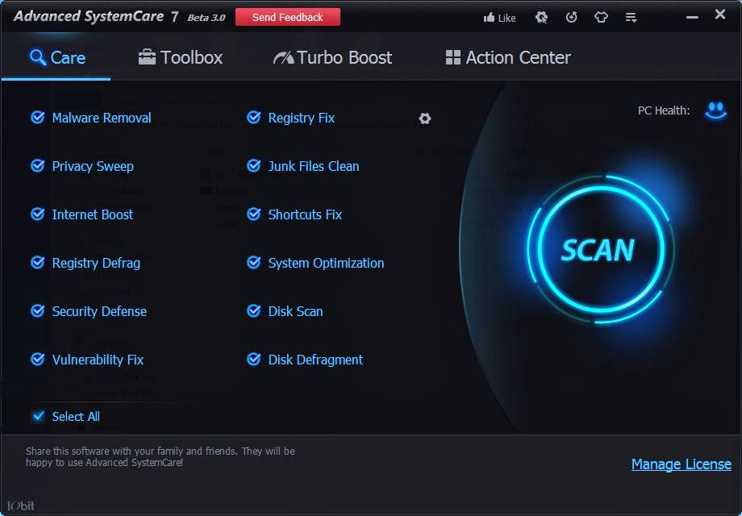
Task: Click the Like text label
Action: point(506,18)
